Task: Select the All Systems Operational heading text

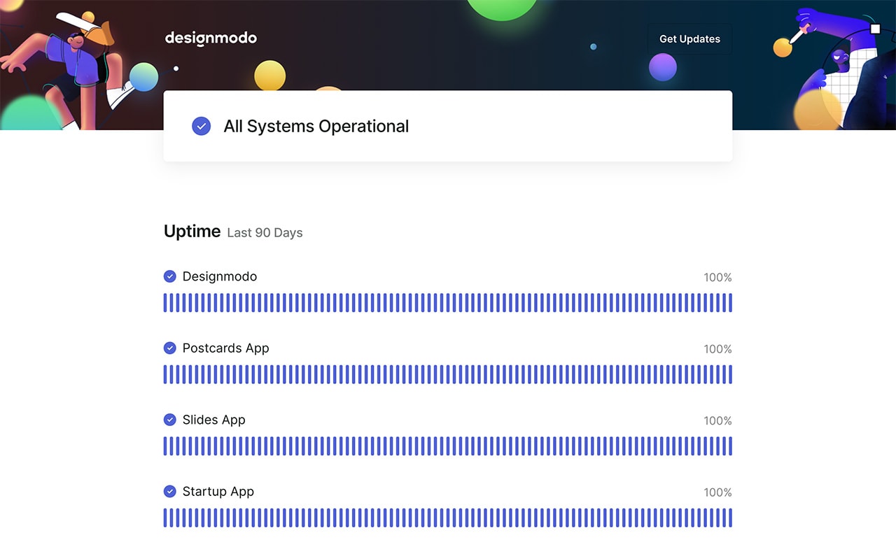Action: click(316, 127)
